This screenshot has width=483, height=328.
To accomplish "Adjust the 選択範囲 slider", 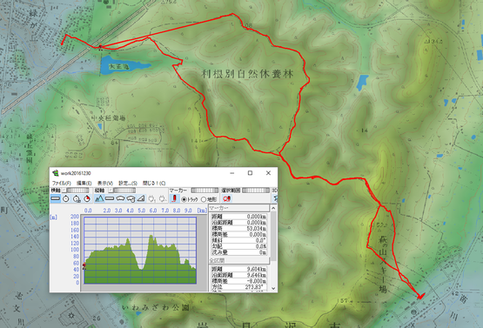I will click(x=256, y=191).
